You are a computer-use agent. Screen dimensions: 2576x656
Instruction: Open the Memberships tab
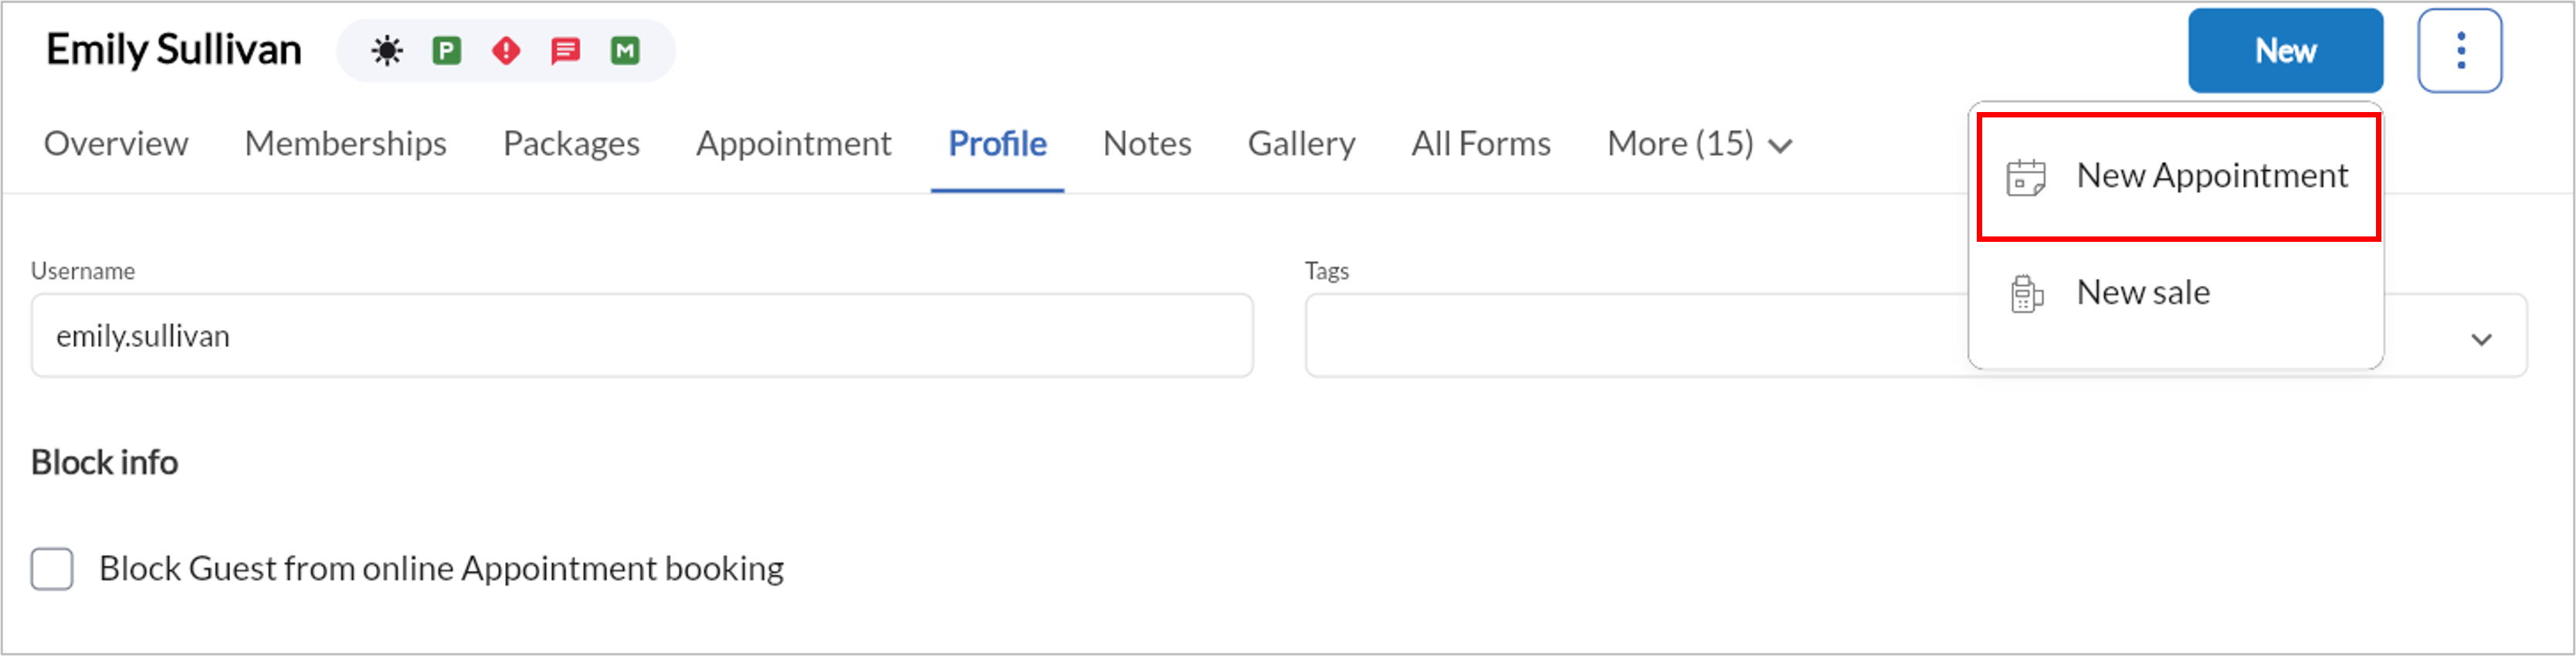coord(345,144)
